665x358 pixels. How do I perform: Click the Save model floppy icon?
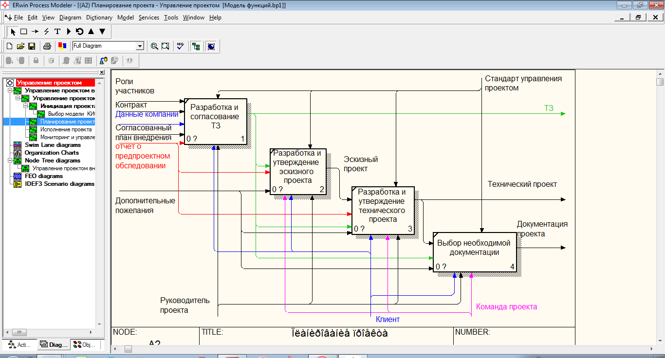click(32, 46)
